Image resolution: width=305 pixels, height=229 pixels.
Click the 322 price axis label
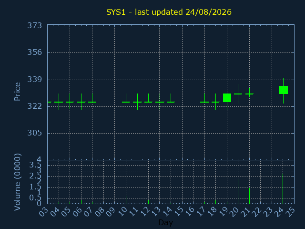[x=35, y=106]
